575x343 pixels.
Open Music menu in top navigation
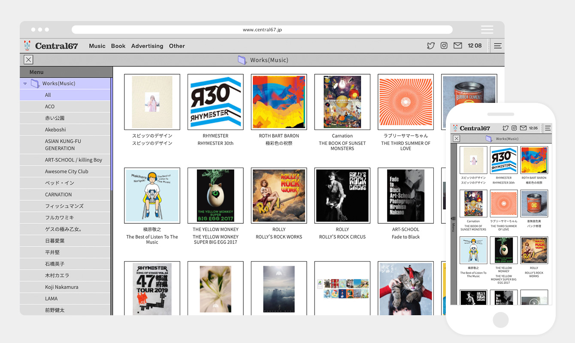[97, 46]
